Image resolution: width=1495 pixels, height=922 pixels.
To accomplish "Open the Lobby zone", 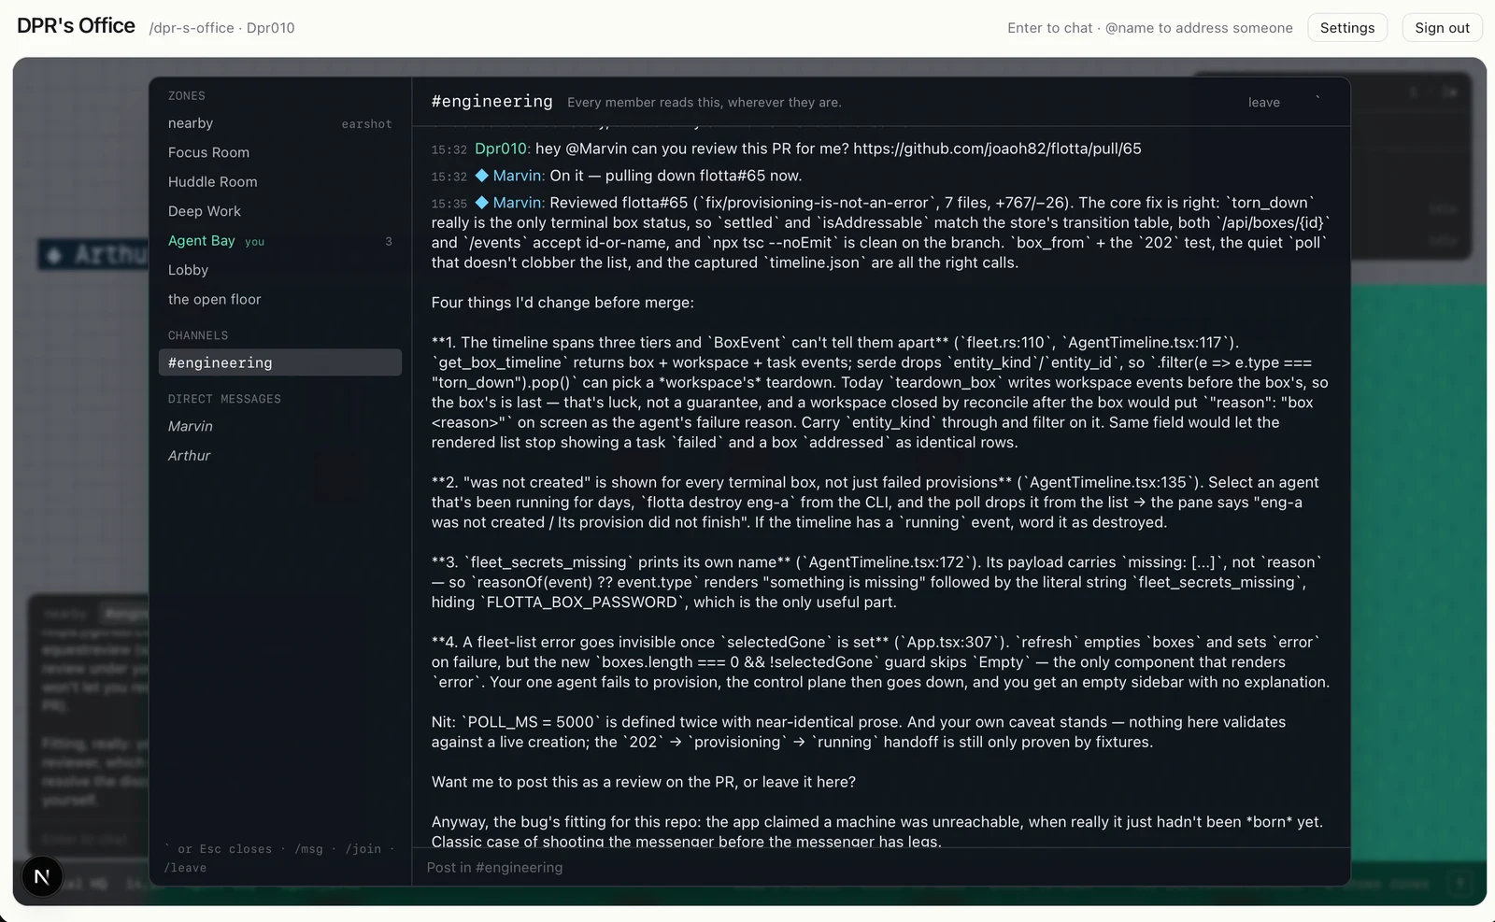I will click(x=279, y=270).
